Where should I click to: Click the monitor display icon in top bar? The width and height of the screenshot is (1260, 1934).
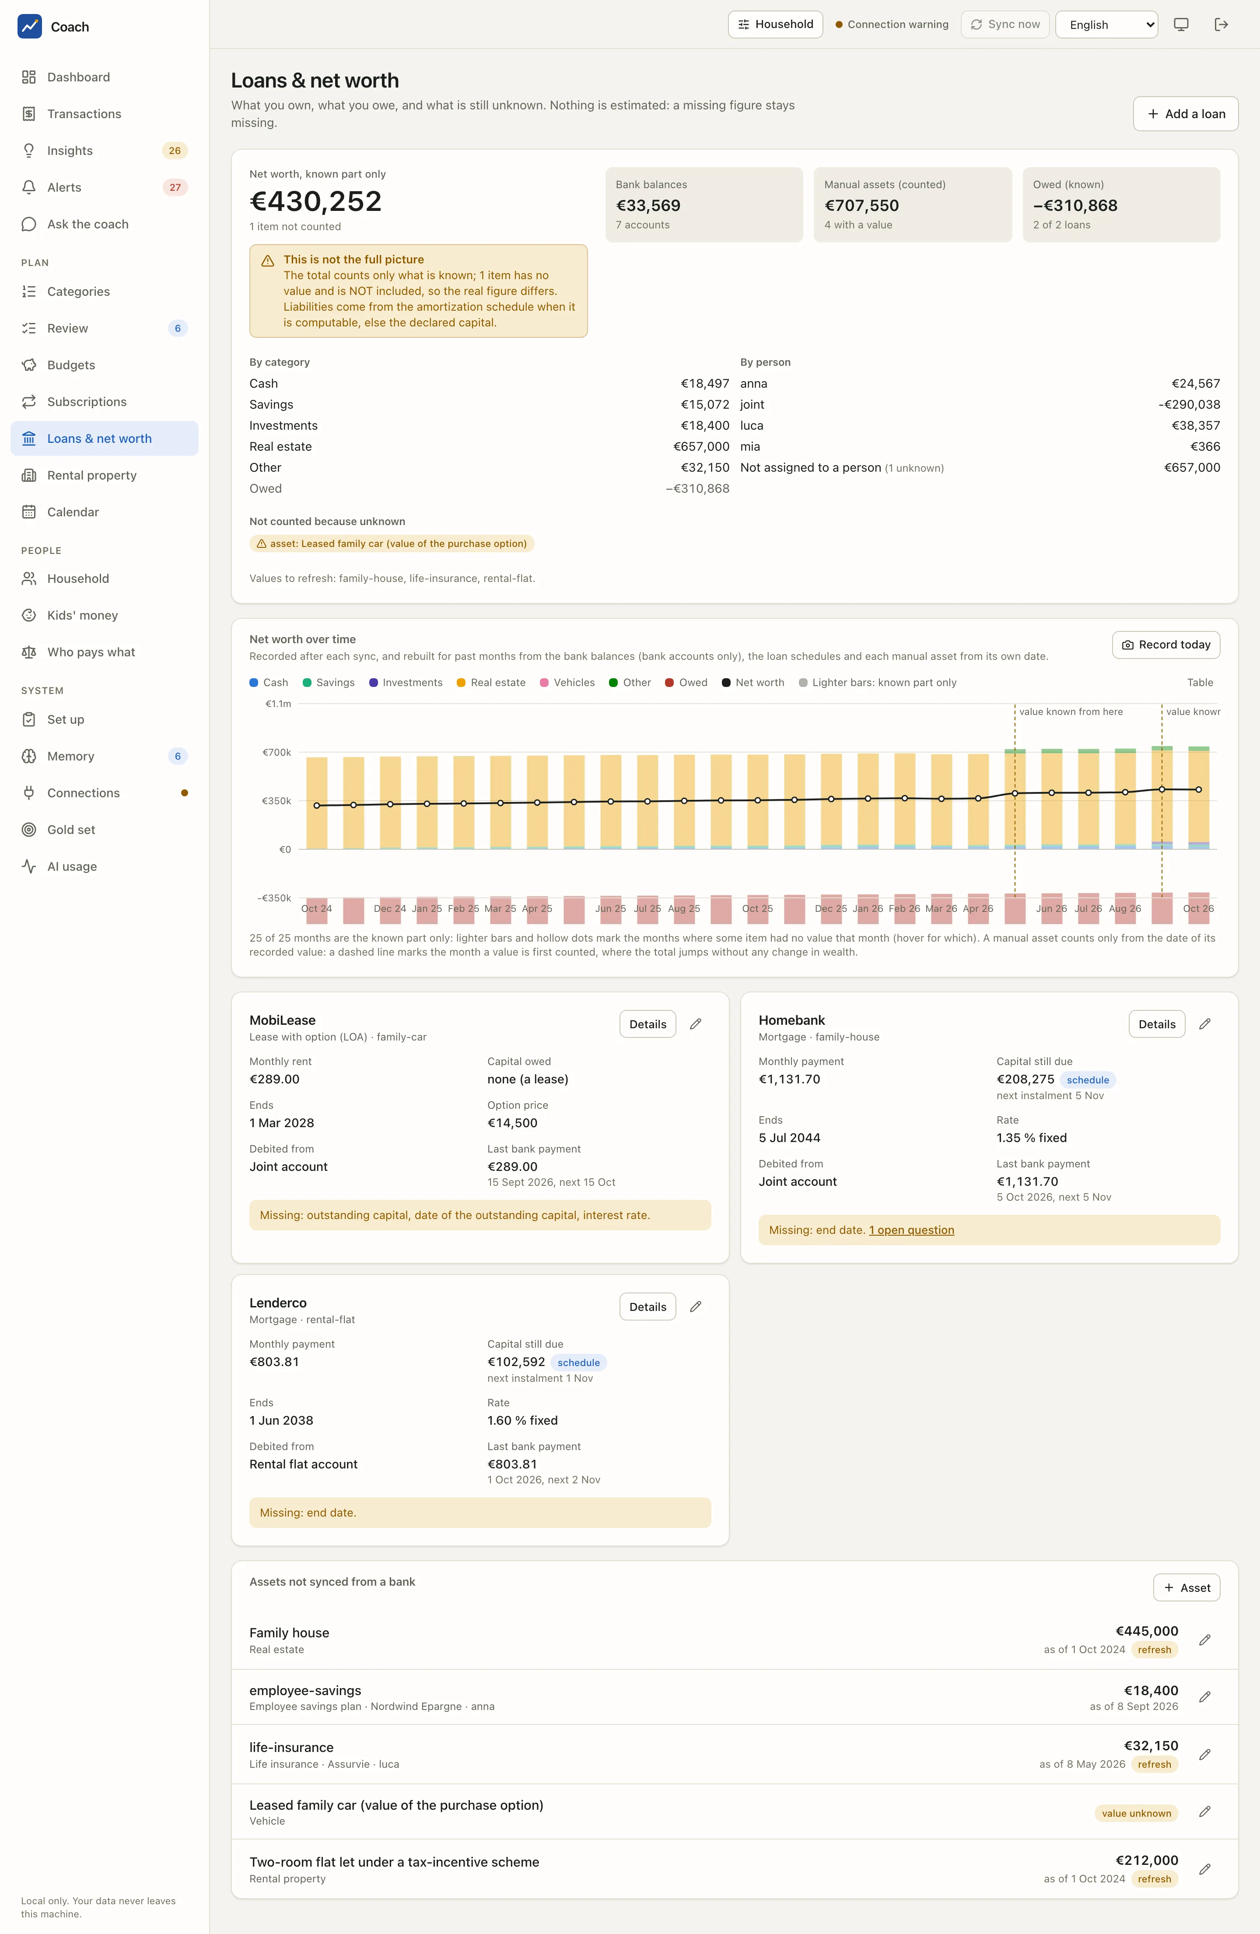(1181, 25)
